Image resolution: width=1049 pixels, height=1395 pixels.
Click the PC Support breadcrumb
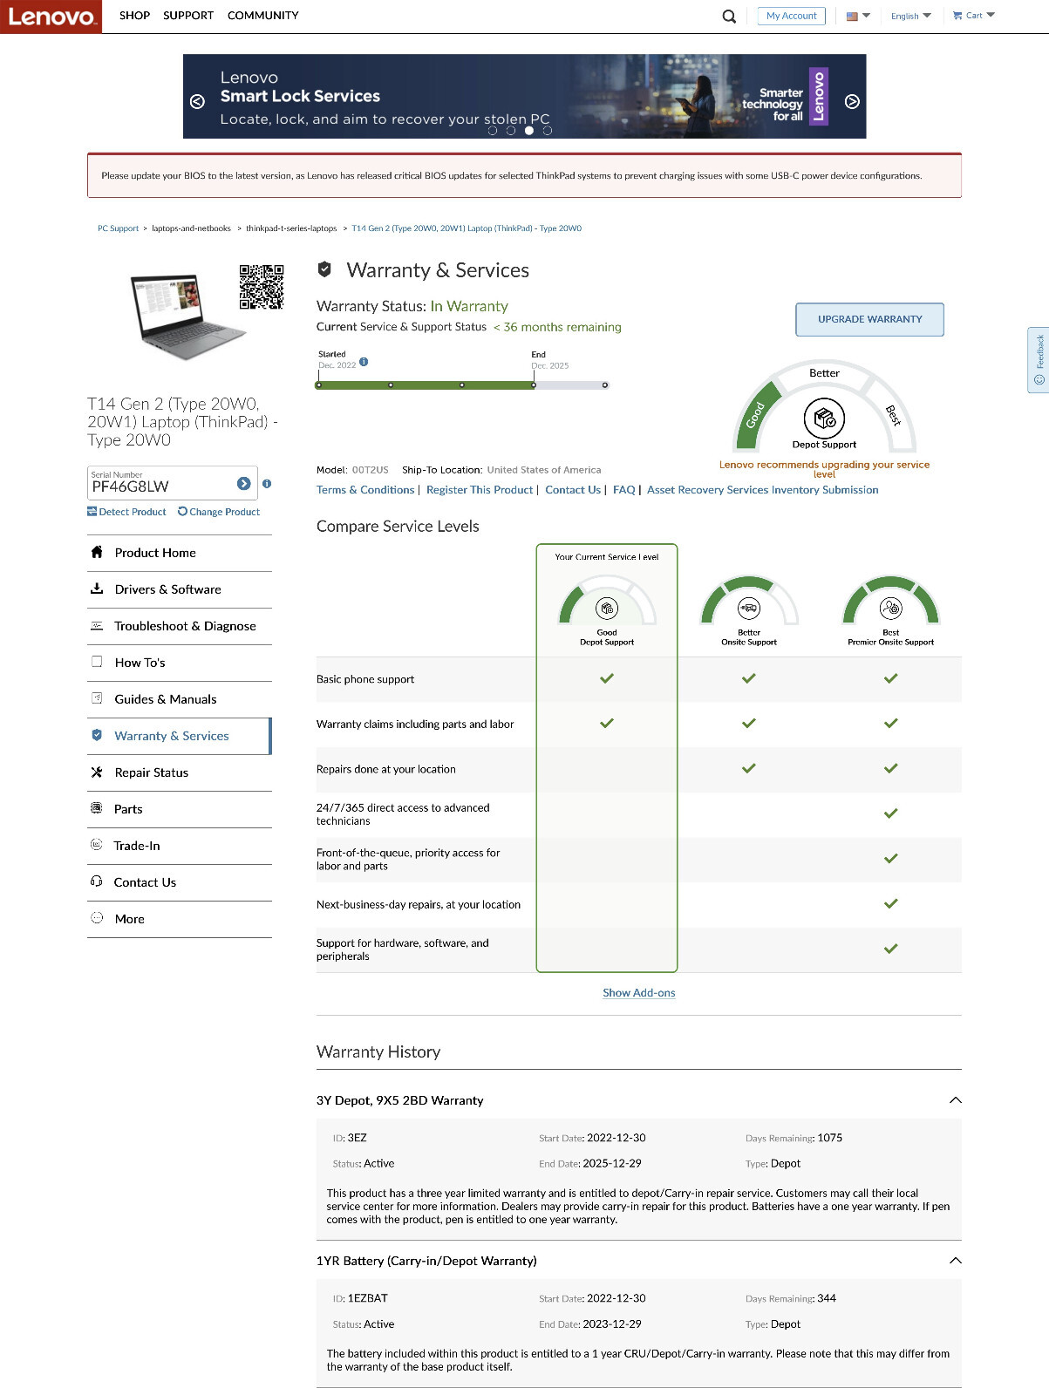[x=118, y=228]
